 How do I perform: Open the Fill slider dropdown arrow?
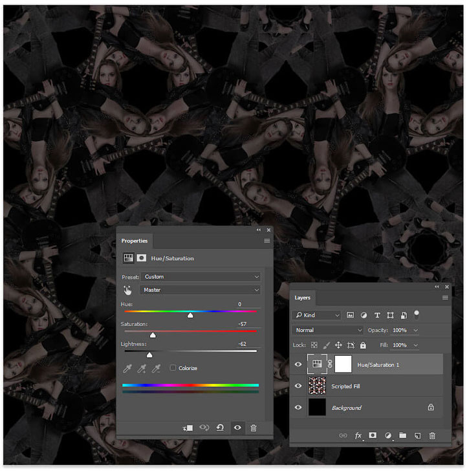pos(417,347)
